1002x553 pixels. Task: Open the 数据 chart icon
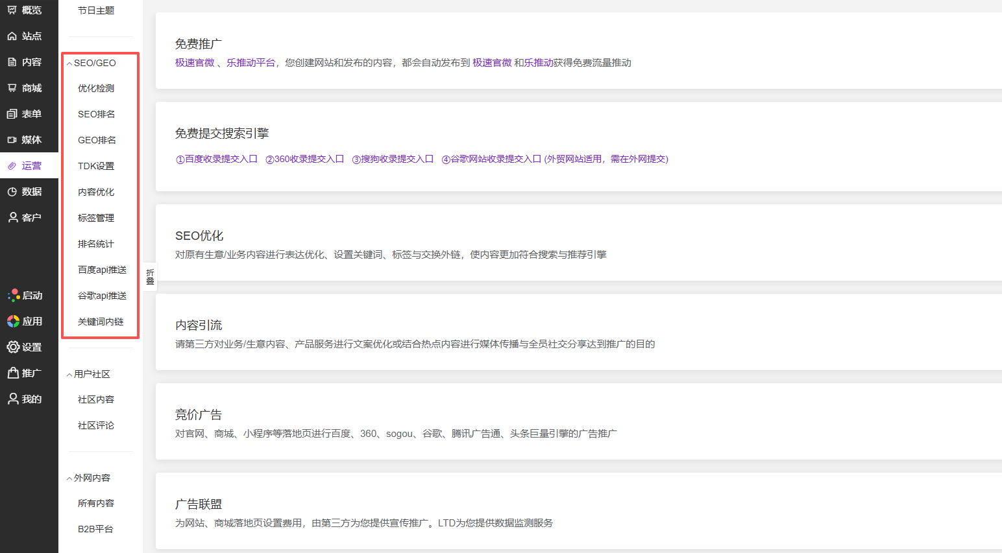(12, 192)
